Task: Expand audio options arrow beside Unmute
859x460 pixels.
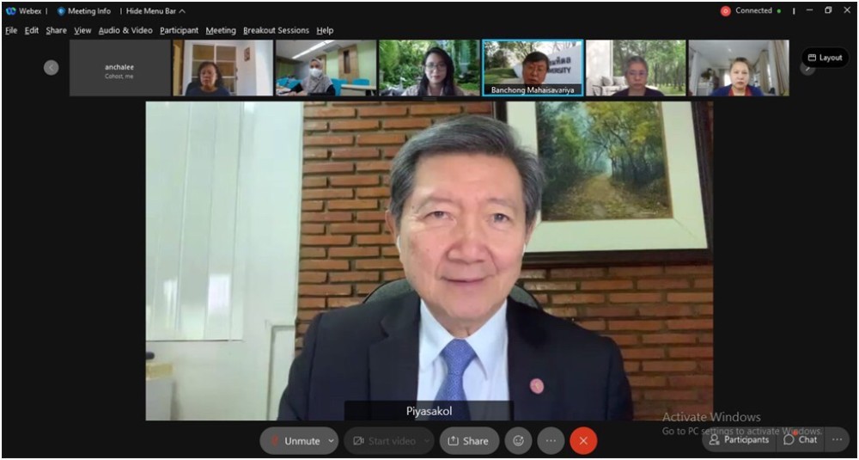Action: point(332,441)
